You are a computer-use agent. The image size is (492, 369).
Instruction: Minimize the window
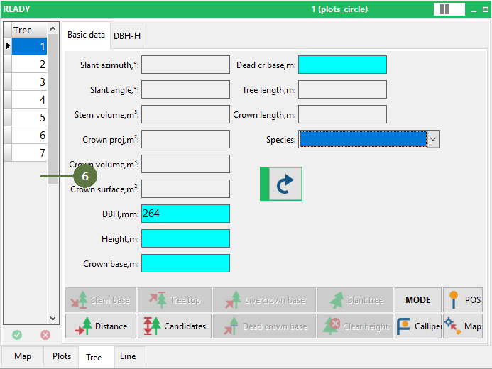coord(474,10)
